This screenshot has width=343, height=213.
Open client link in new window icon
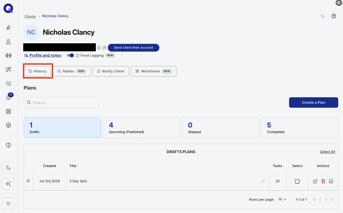[x=104, y=48]
